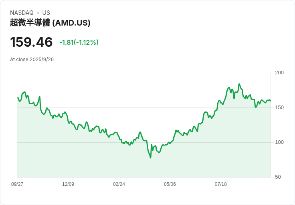Image resolution: width=295 pixels, height=205 pixels.
Task: Click the 100 y-axis label
Action: [279, 142]
